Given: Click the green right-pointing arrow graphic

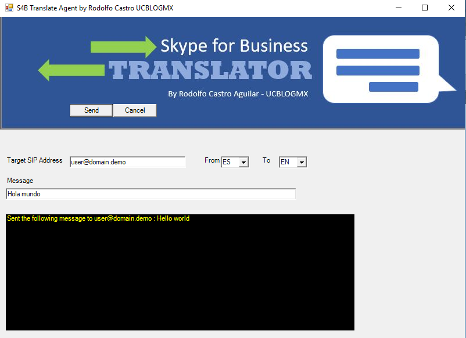Looking at the screenshot, I should coord(123,46).
